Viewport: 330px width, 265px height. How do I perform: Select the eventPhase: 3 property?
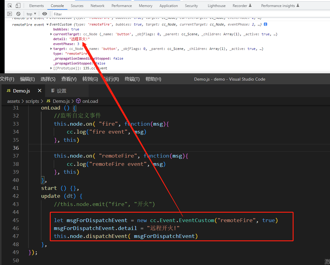66,44
